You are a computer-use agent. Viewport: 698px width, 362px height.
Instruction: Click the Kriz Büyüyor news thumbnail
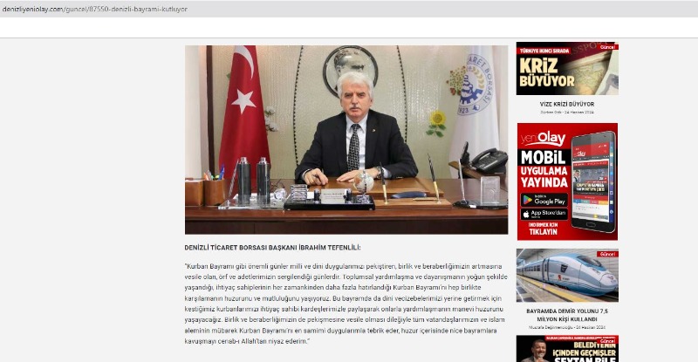tap(566, 68)
